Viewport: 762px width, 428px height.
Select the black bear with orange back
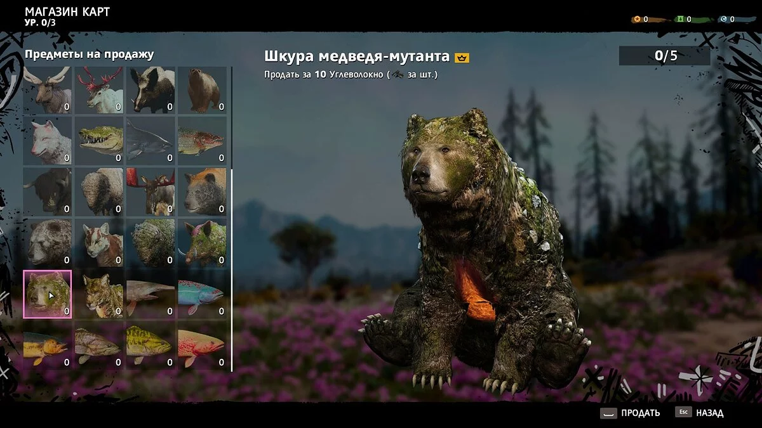click(202, 191)
